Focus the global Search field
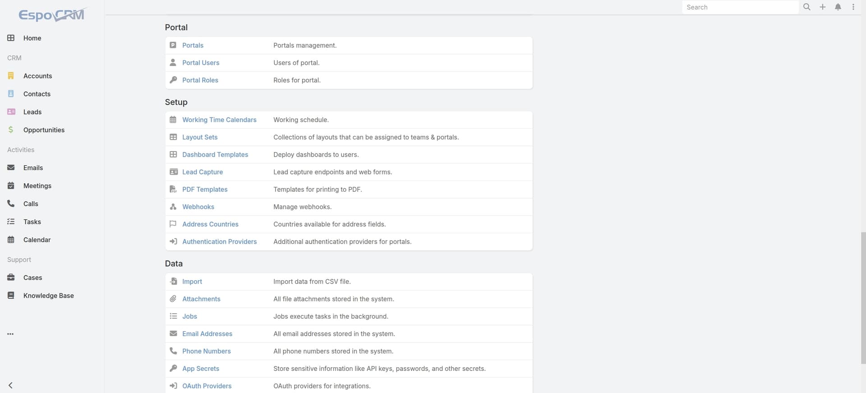Image resolution: width=866 pixels, height=393 pixels. tap(740, 7)
